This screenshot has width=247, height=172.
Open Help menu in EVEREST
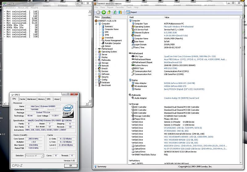coord(136,7)
